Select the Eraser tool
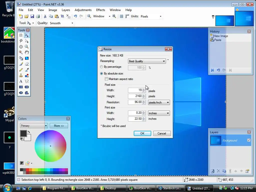Image resolution: width=256 pixels, height=192 pixels. coord(27,64)
